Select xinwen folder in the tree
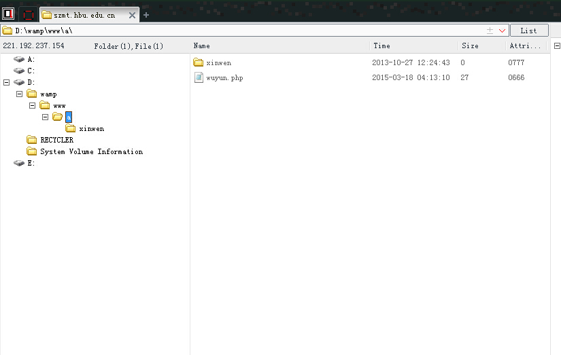 pos(92,128)
